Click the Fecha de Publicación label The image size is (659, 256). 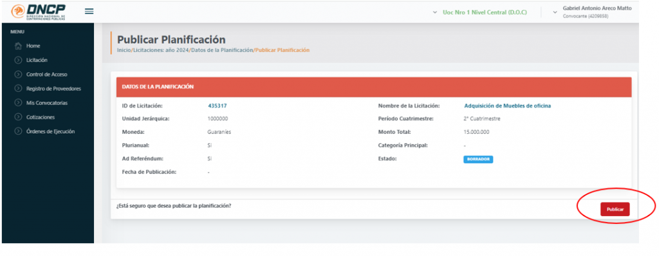pyautogui.click(x=149, y=172)
